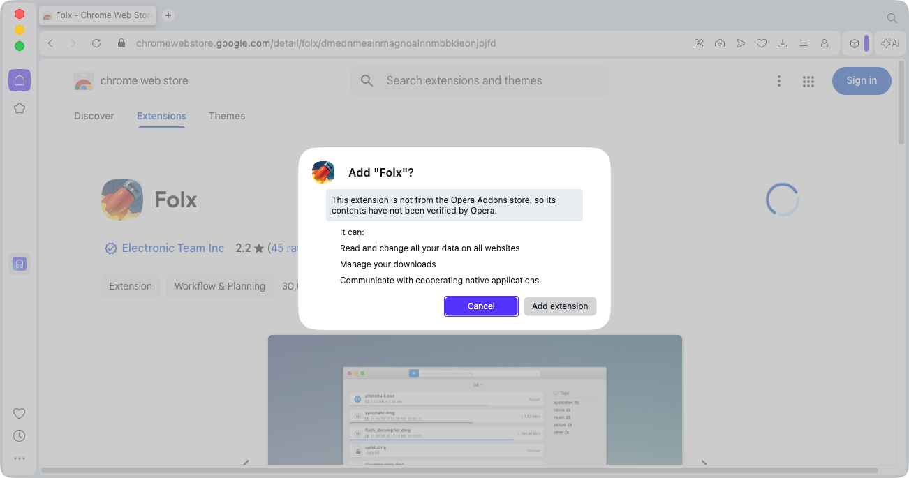The image size is (909, 478).
Task: Open Easy Setup sliders icon
Action: pyautogui.click(x=804, y=43)
